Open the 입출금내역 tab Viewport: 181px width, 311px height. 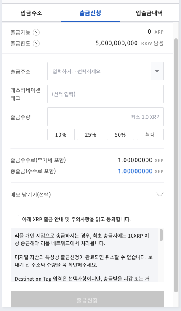(x=149, y=13)
